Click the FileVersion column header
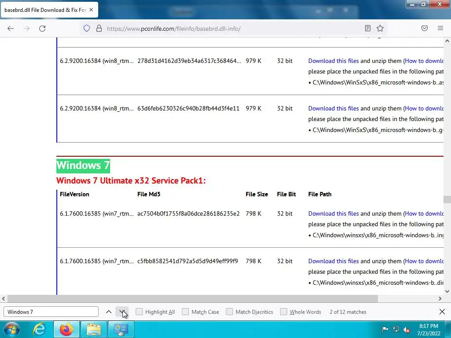Image resolution: width=451 pixels, height=338 pixels. 74,194
